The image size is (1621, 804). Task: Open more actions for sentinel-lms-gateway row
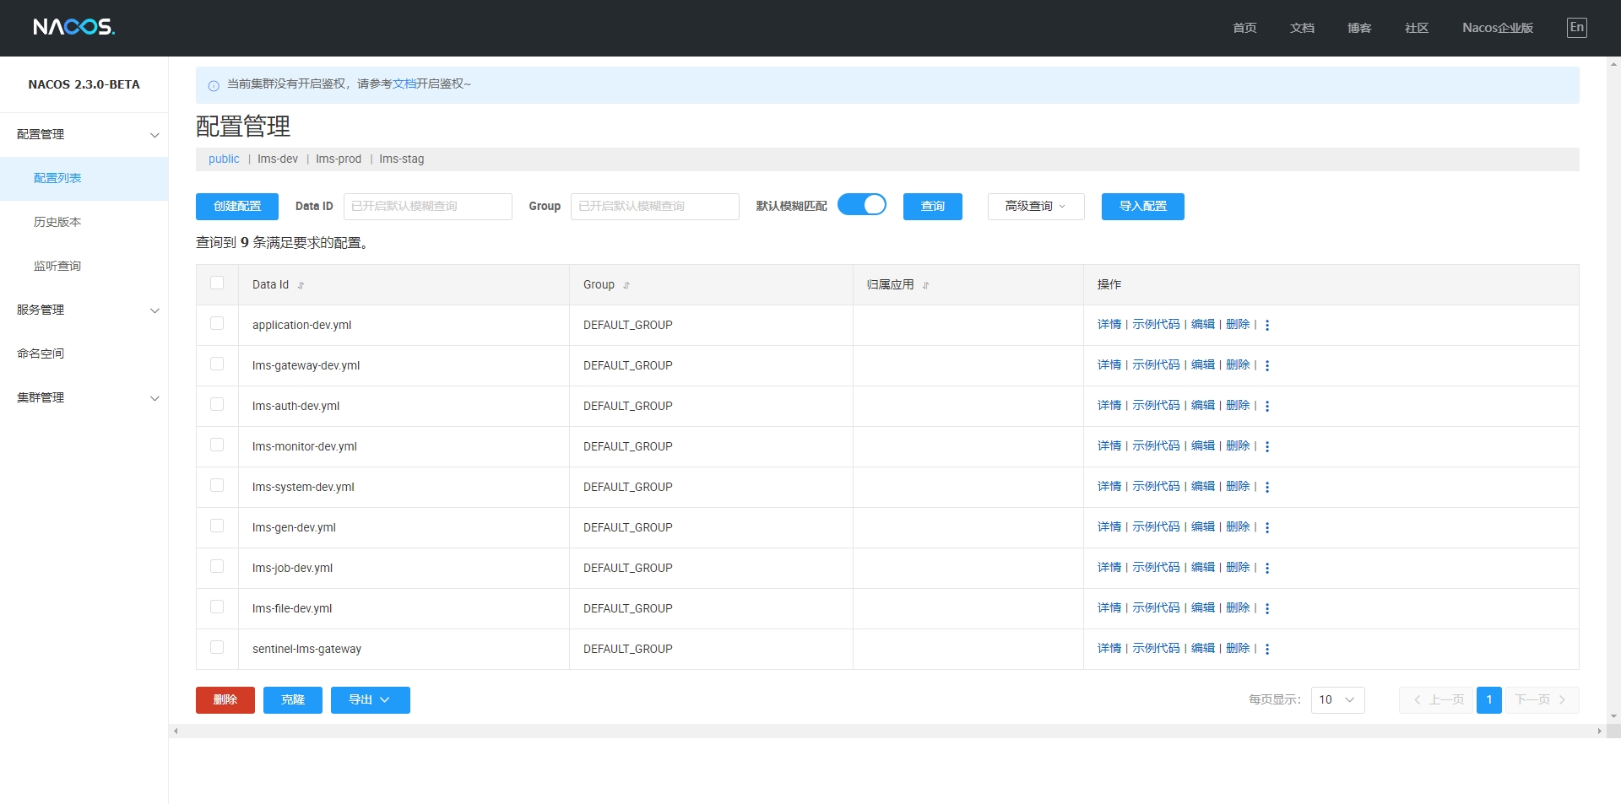pyautogui.click(x=1267, y=649)
